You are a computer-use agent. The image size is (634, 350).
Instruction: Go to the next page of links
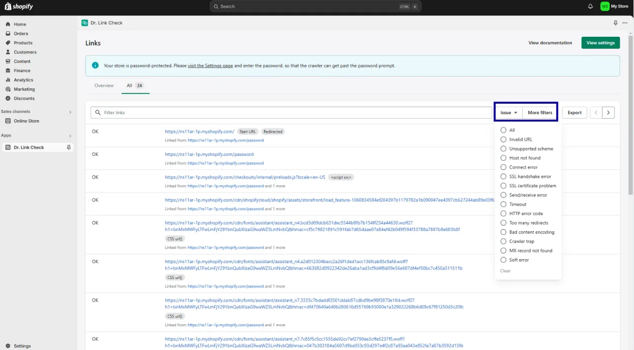(x=609, y=113)
